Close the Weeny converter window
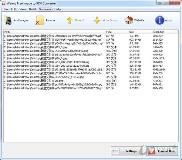The height and width of the screenshot is (160, 182). pos(175,2)
